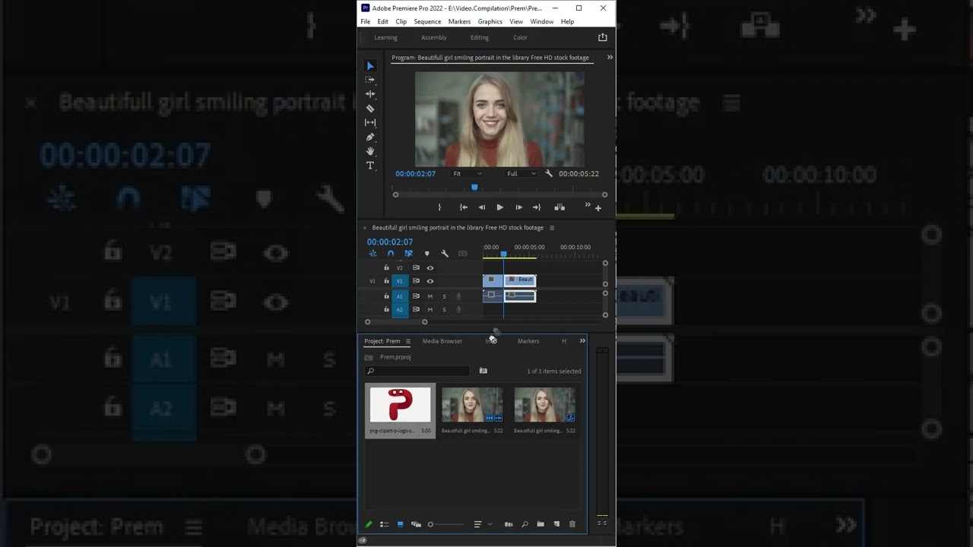Screen dimensions: 973x547
Task: Create a New Bin folder
Action: click(540, 524)
